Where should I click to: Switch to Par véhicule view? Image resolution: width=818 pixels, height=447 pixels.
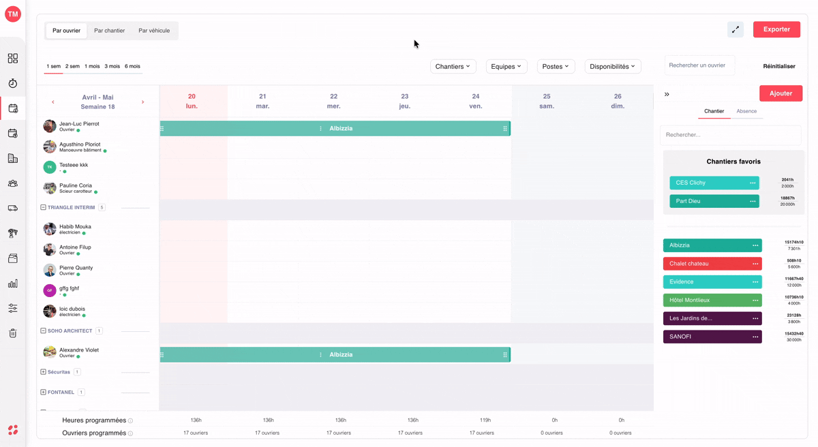pyautogui.click(x=154, y=31)
